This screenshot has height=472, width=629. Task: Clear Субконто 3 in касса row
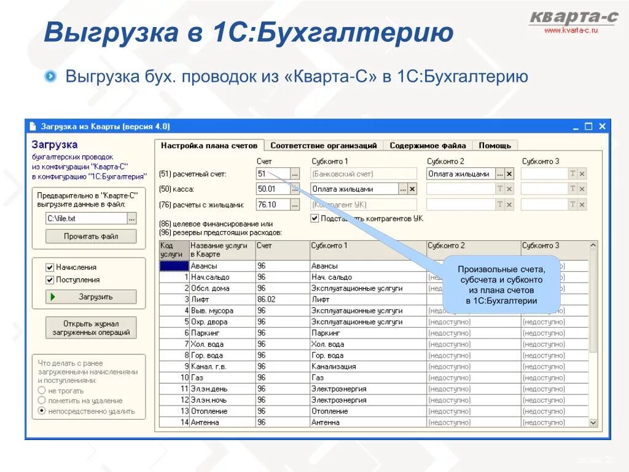point(582,189)
